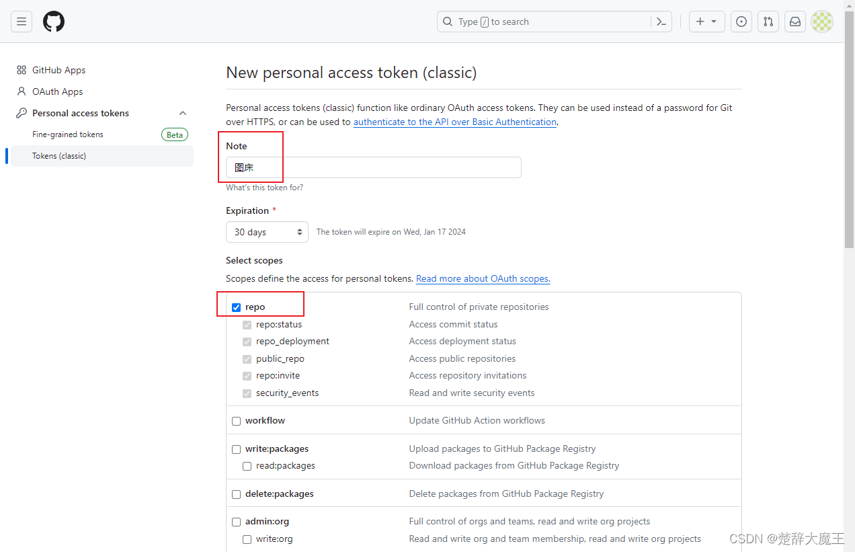Click 'Access repository invitations' description
The width and height of the screenshot is (855, 552).
(x=468, y=375)
